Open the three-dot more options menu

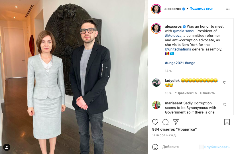[227, 9]
